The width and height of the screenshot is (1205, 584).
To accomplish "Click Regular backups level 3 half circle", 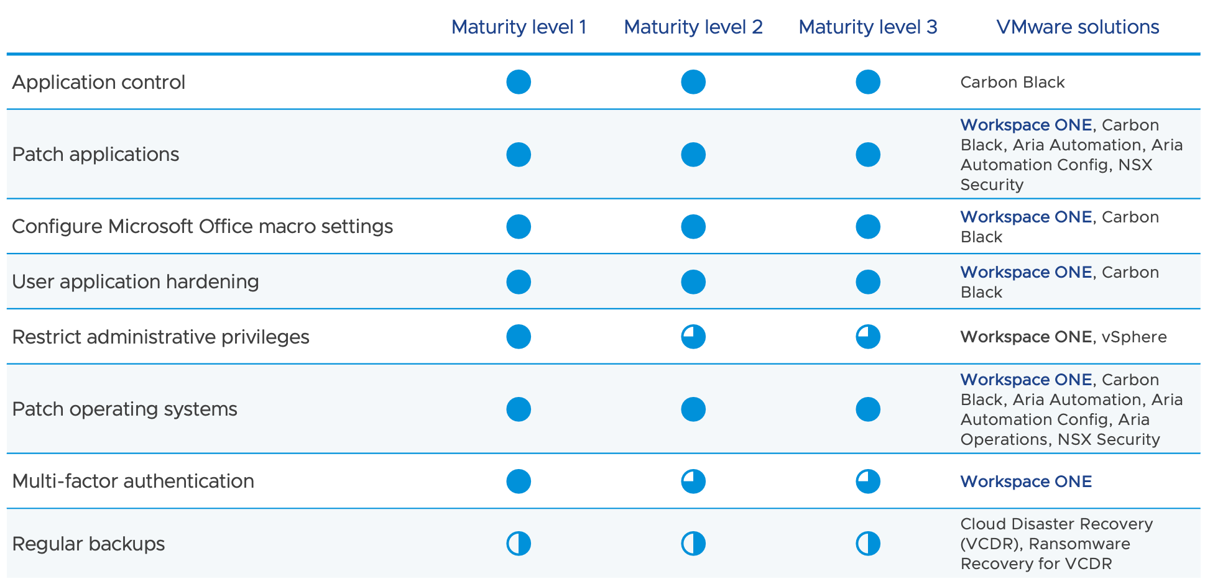I will tap(868, 544).
